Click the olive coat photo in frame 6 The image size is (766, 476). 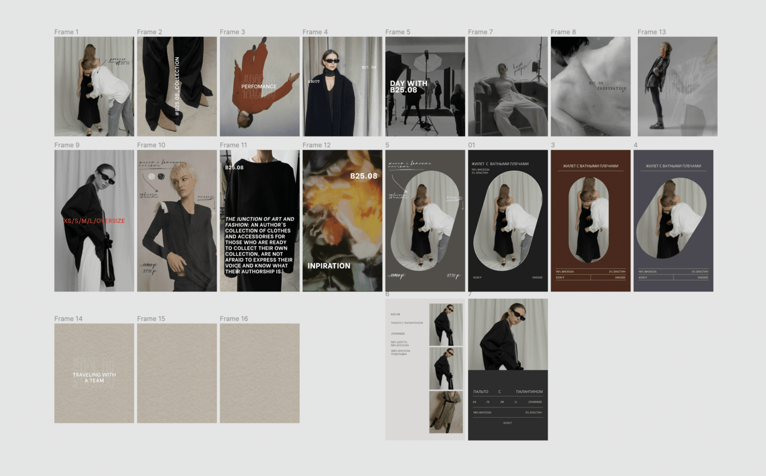coord(446,412)
